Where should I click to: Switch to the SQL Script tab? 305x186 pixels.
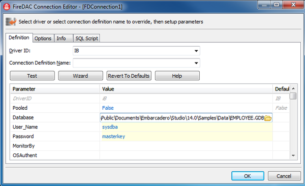coord(86,38)
